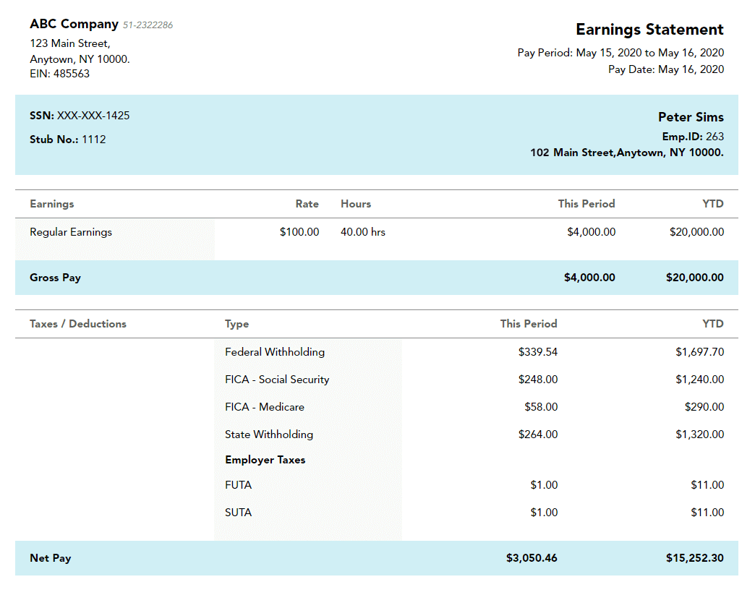
Task: Click the 40.00 hrs value
Action: click(363, 232)
